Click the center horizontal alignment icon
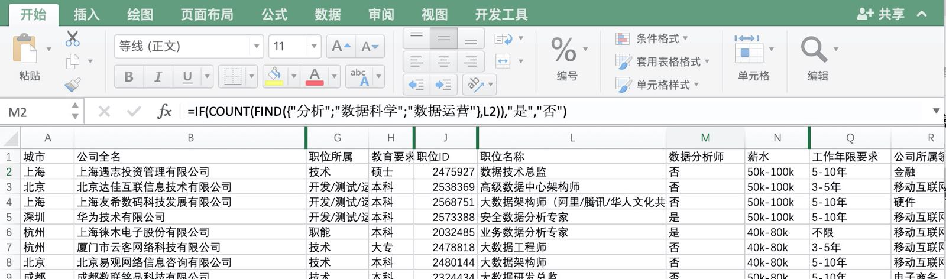 click(x=443, y=61)
